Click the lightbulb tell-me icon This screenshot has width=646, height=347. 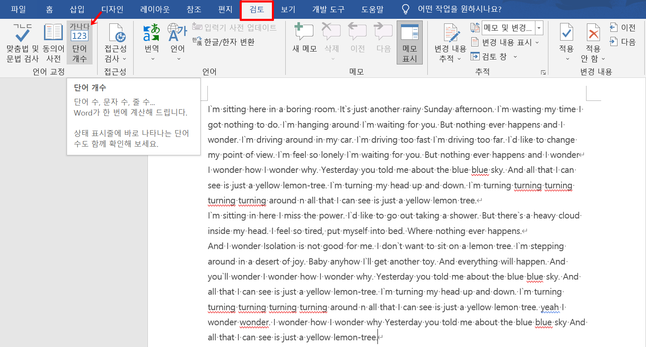406,9
